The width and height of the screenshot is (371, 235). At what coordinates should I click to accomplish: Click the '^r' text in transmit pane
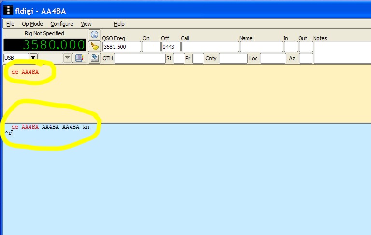coord(9,133)
